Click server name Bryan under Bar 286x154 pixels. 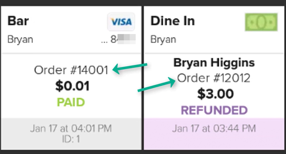[20, 39]
